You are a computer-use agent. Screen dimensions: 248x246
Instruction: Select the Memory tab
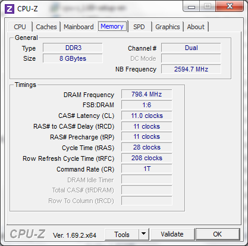pyautogui.click(x=112, y=26)
